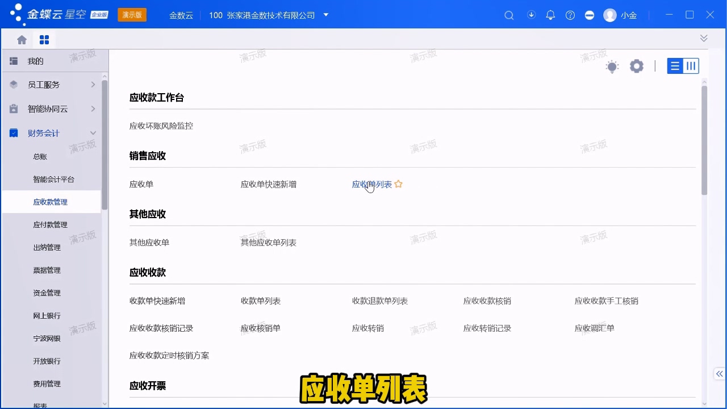Screen dimensions: 727x409
Task: Click the help question mark icon
Action: pos(570,15)
